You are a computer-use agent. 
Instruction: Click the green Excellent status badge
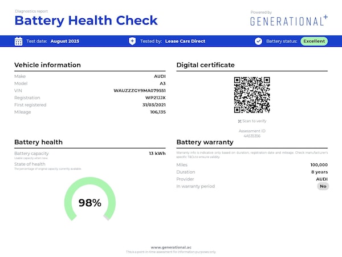pos(314,41)
